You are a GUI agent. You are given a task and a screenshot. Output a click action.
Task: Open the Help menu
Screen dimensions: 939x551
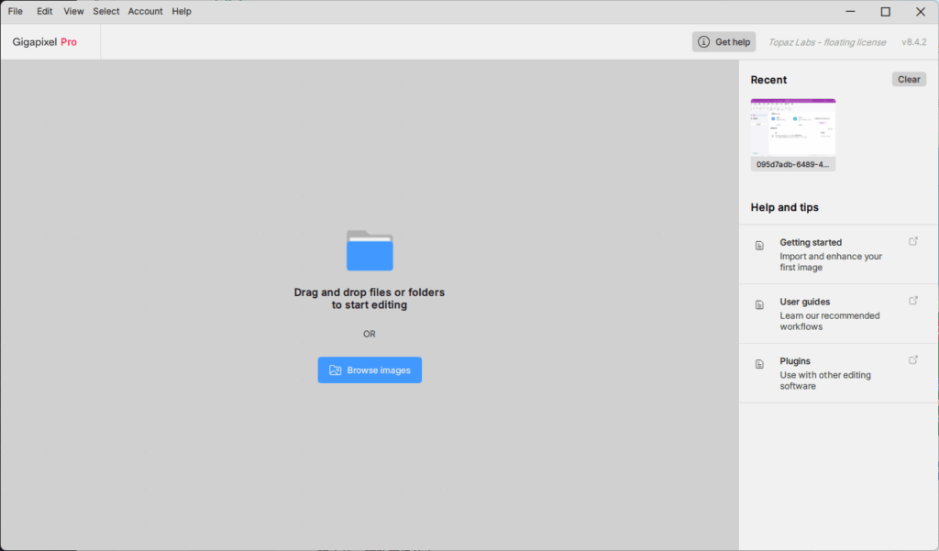(182, 11)
